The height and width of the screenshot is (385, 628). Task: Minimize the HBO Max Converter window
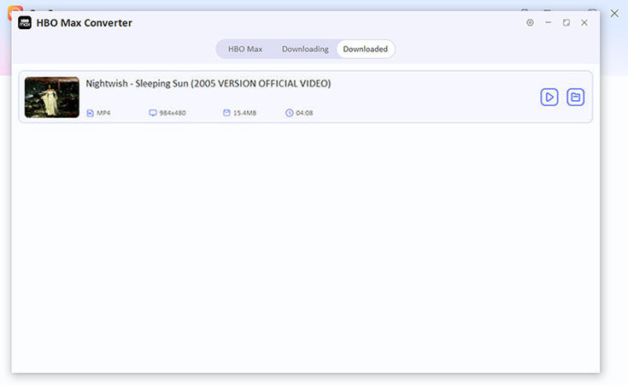(x=548, y=22)
